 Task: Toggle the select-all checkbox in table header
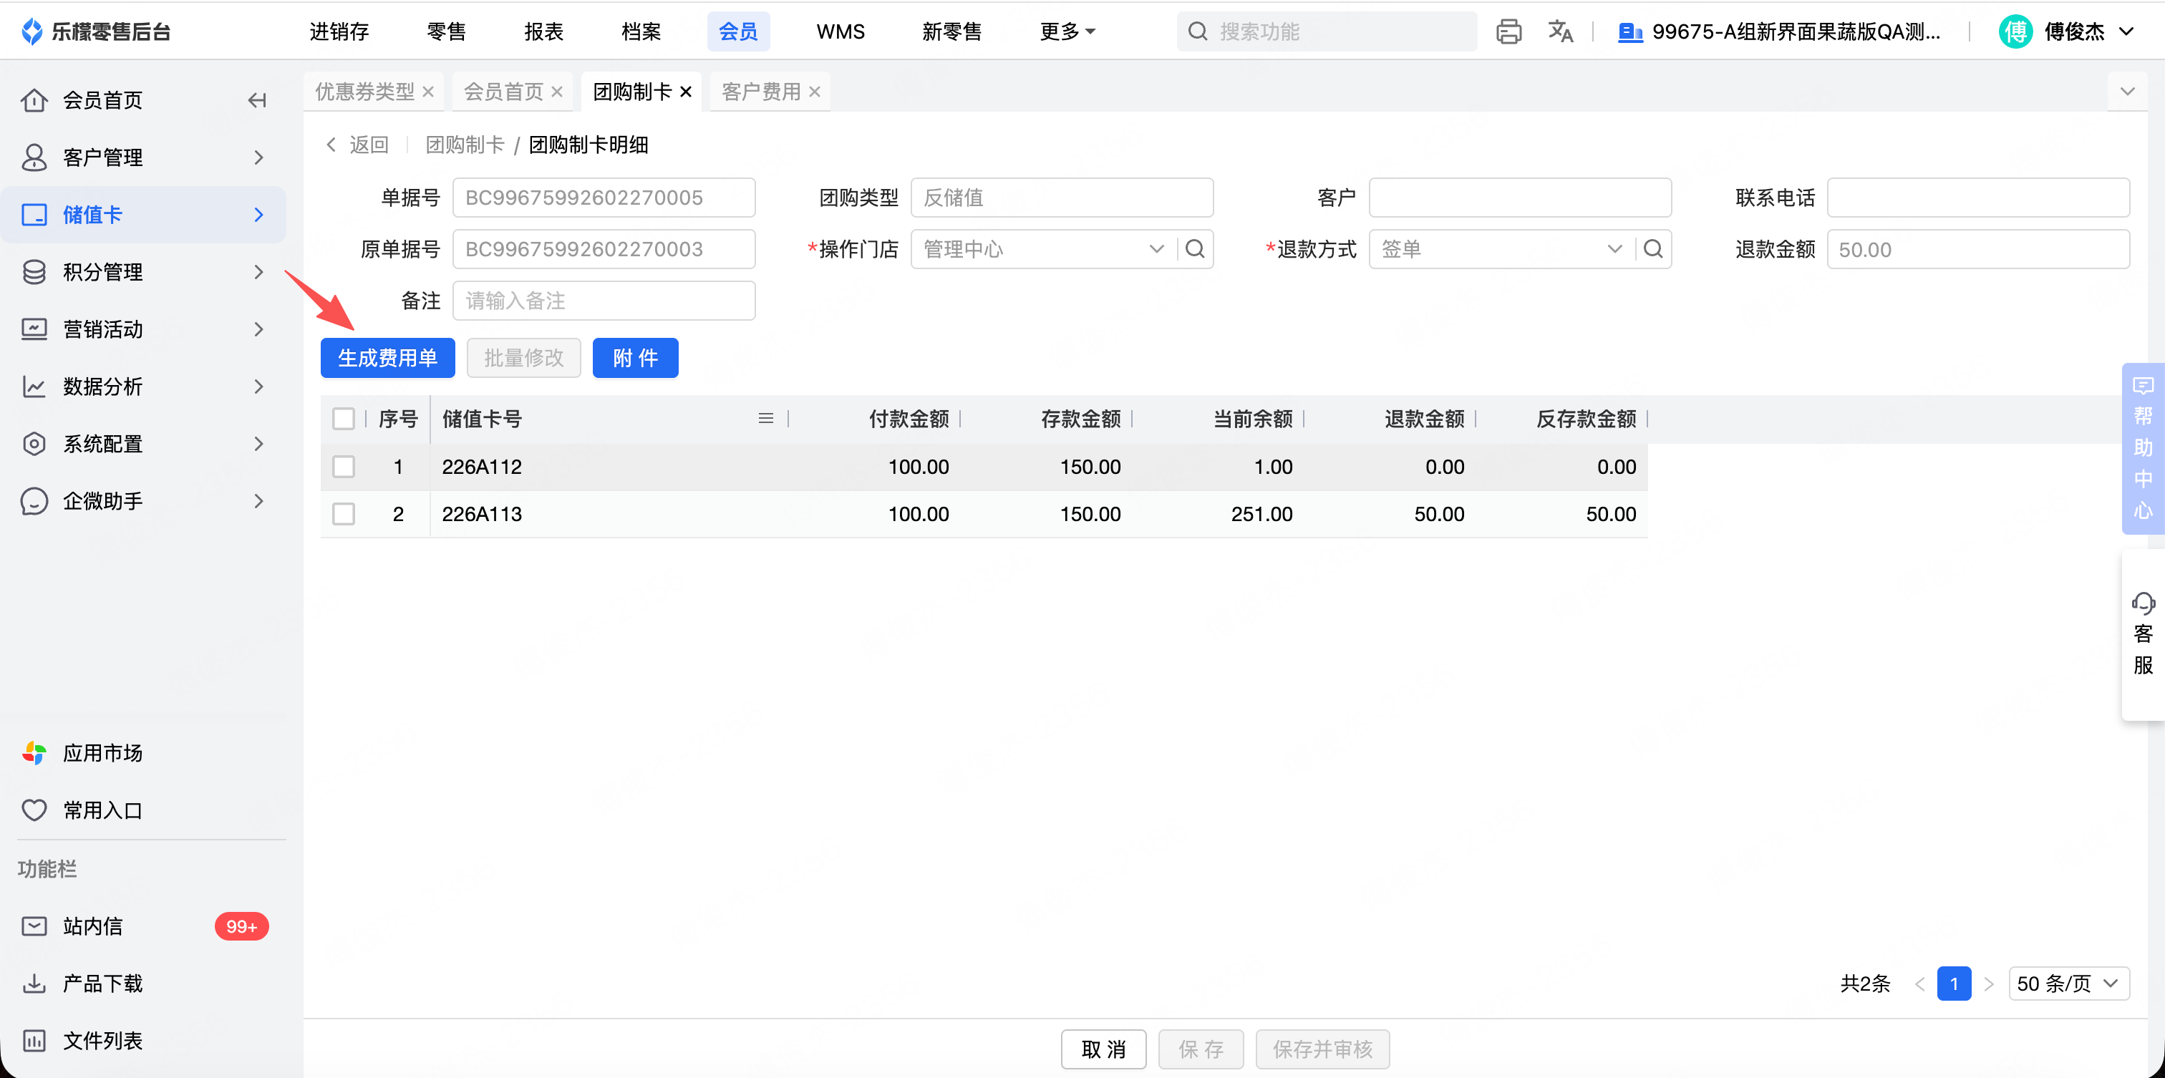(344, 419)
